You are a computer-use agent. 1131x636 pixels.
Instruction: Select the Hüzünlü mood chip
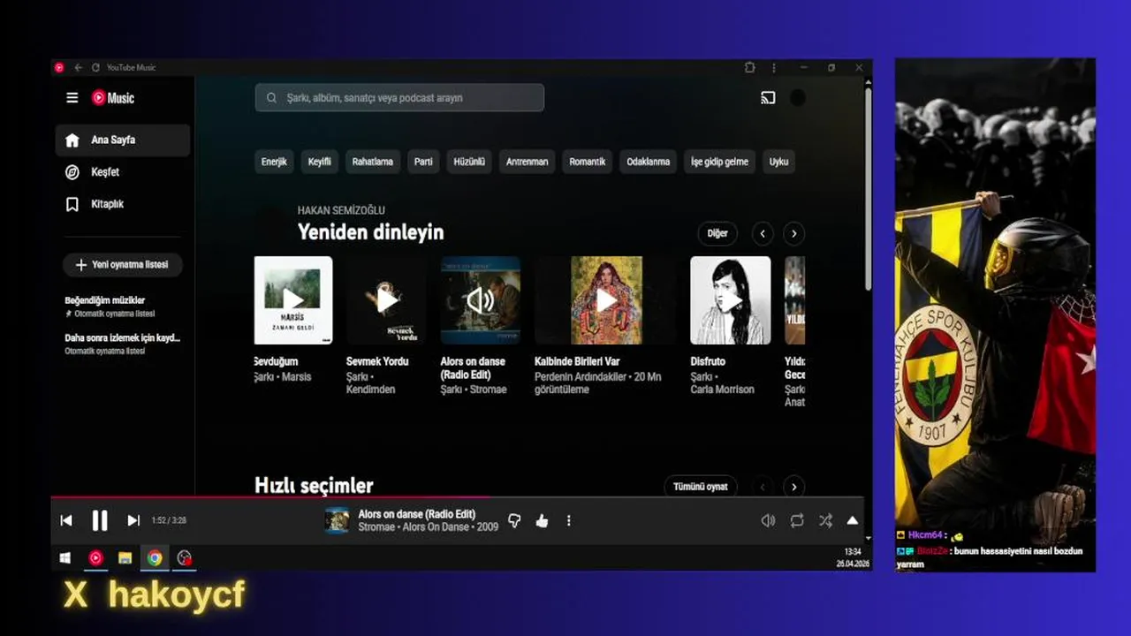click(x=469, y=162)
